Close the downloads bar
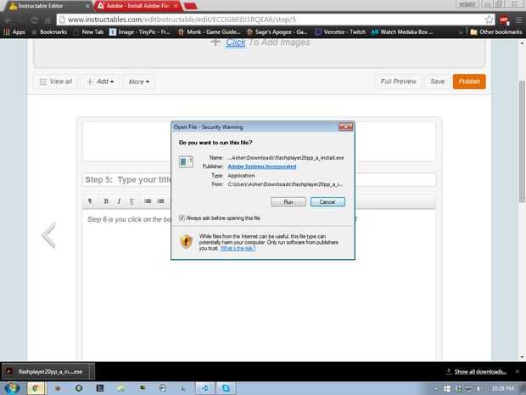The image size is (526, 395). click(518, 371)
